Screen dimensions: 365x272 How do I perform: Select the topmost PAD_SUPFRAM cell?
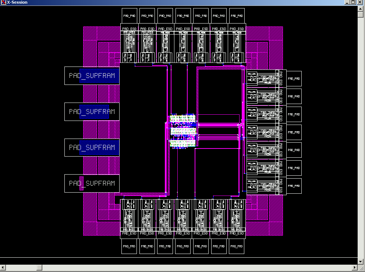click(92, 76)
